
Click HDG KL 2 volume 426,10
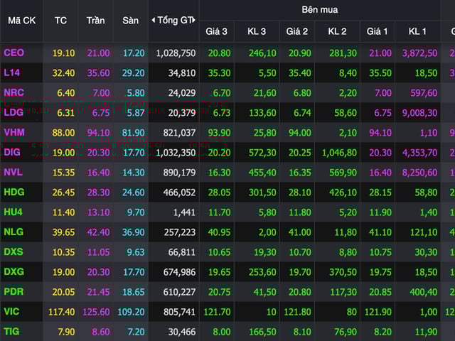coord(343,193)
